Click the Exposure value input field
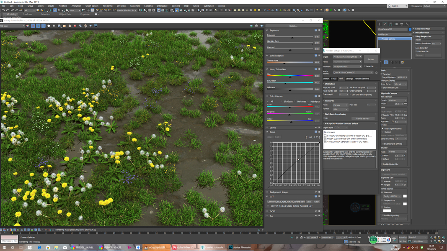 317,37
